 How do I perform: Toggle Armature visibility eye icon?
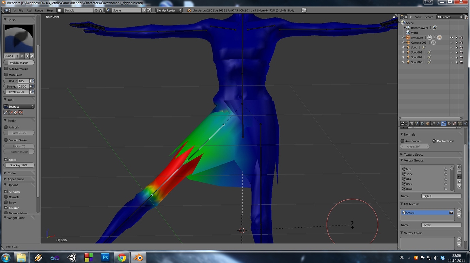pos(452,38)
